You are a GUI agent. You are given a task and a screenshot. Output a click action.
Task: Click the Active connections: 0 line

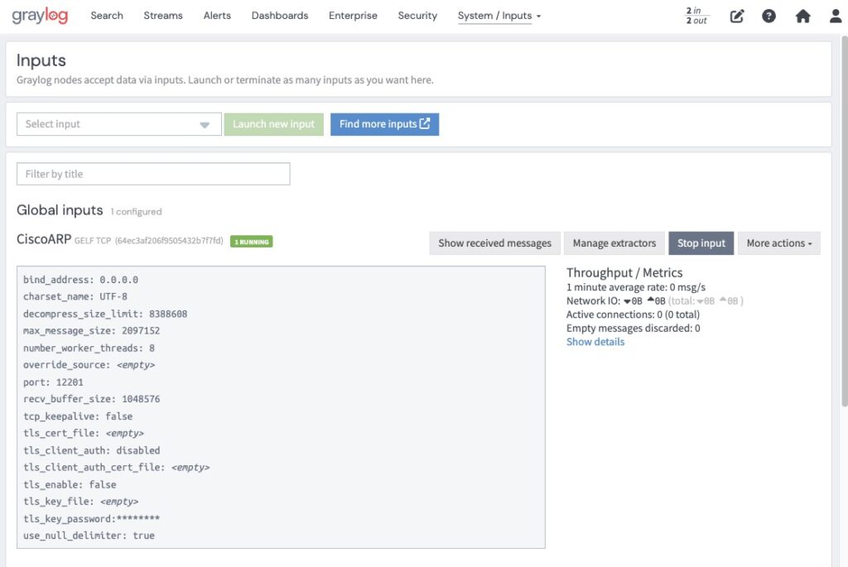633,315
